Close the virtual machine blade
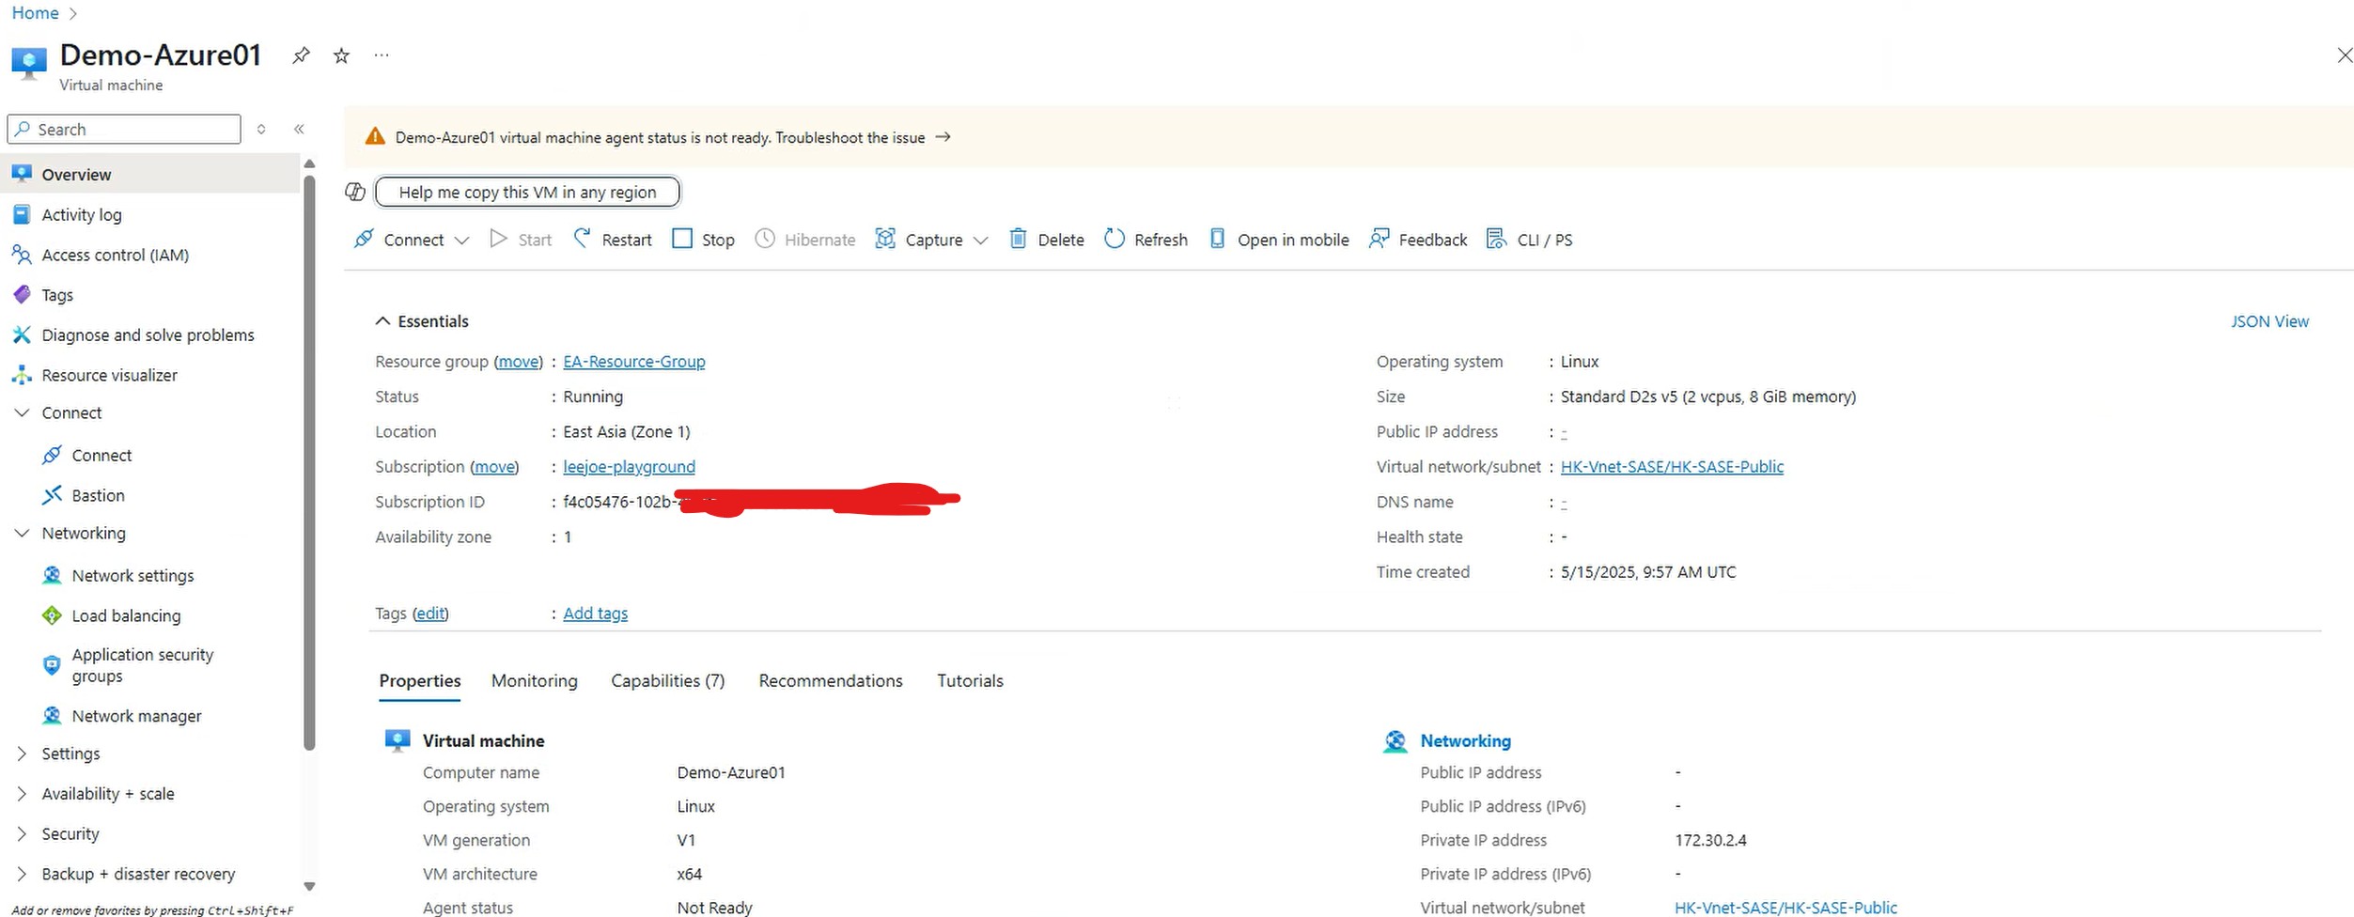This screenshot has height=917, width=2354. 2345,55
